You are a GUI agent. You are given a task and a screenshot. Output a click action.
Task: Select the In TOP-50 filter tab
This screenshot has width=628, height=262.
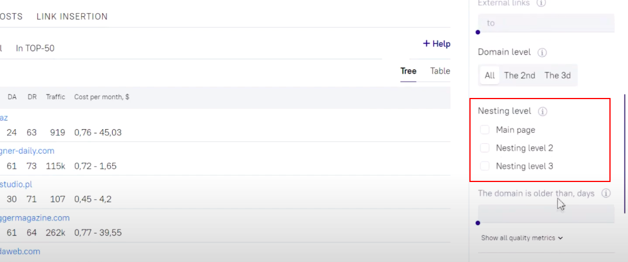click(35, 48)
